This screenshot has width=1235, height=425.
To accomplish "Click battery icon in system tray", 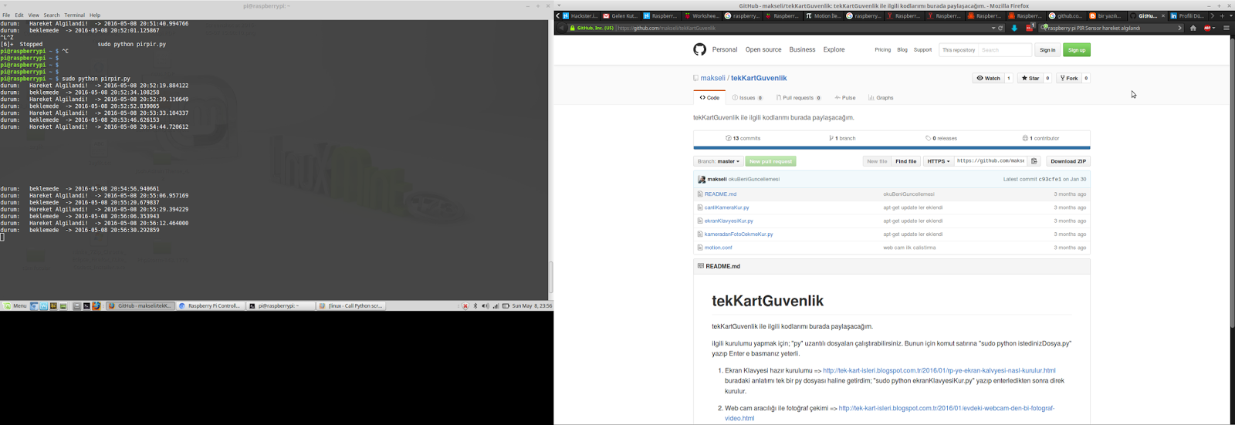I will tap(506, 306).
